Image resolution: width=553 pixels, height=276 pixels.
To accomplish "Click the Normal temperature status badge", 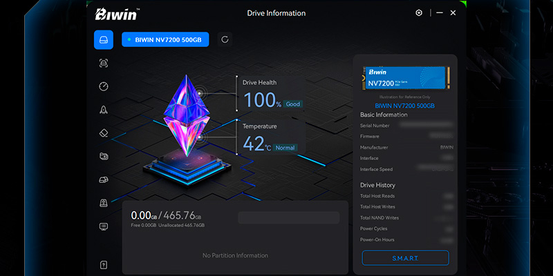I will (x=285, y=148).
